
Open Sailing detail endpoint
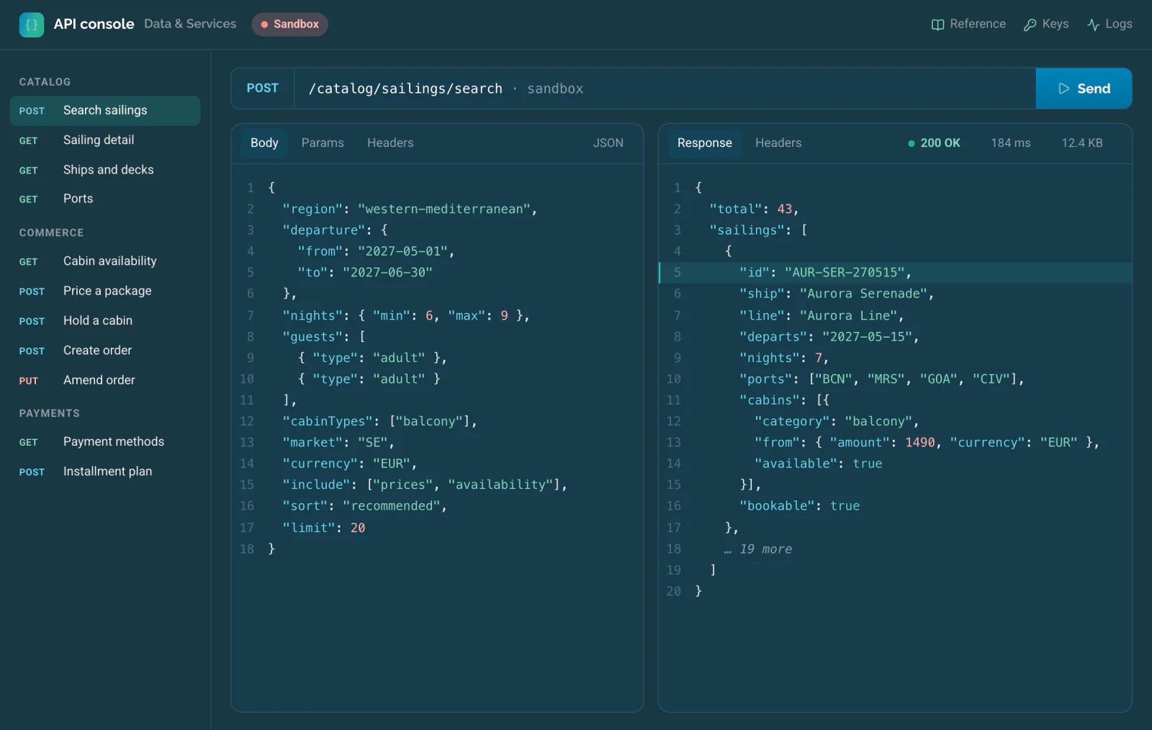(x=105, y=140)
